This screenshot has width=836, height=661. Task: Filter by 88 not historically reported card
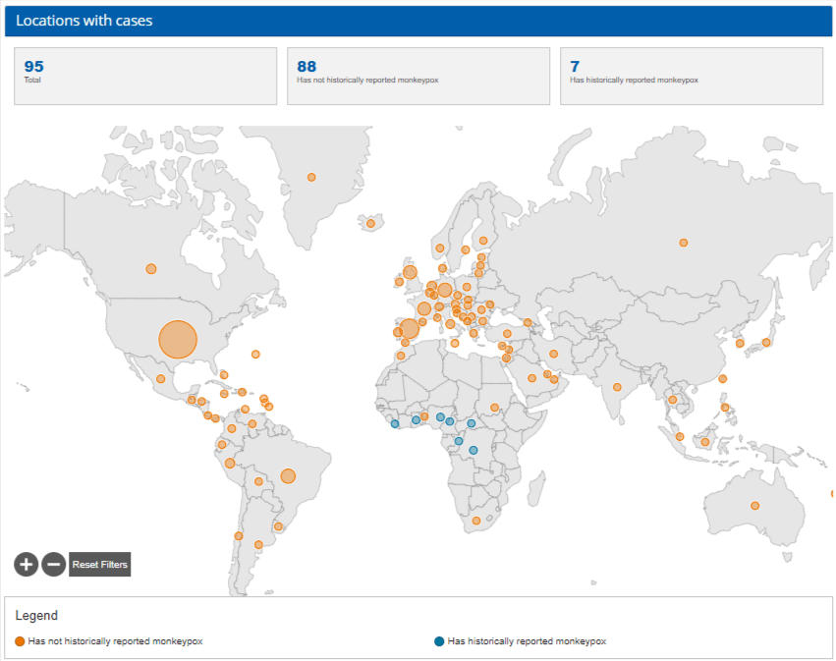pos(418,76)
